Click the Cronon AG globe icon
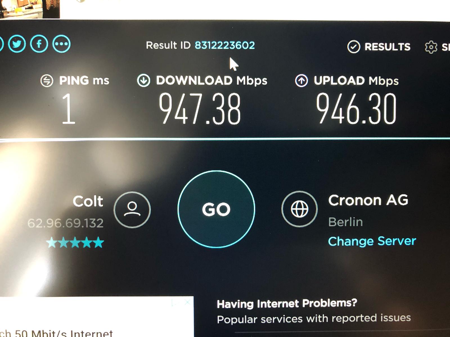This screenshot has width=450, height=337. (x=300, y=209)
